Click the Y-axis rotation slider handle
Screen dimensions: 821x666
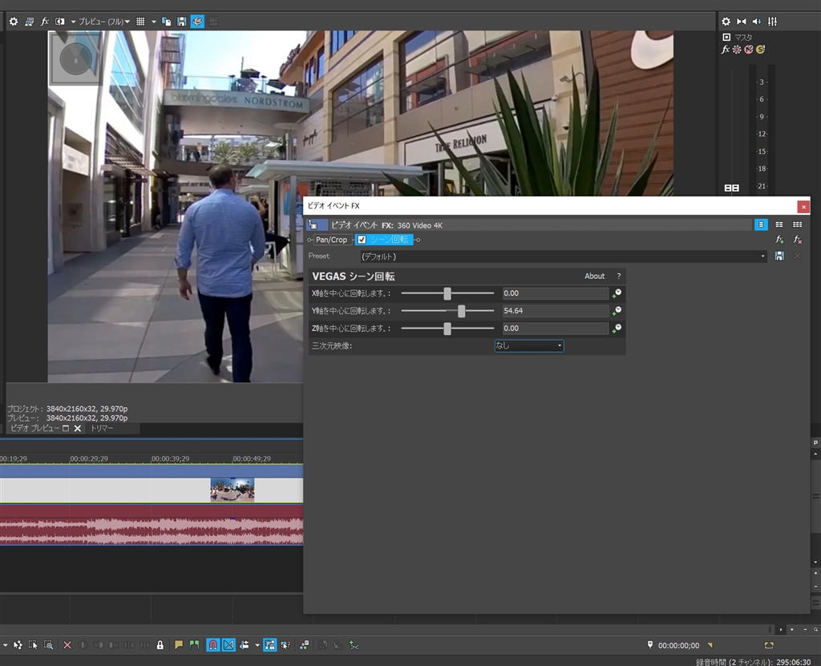pos(462,311)
